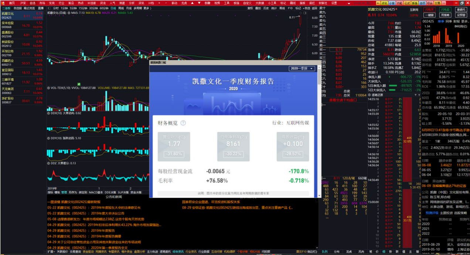The image size is (470, 255).
Task: Click the minus icon in top menu bar
Action: pyautogui.click(x=166, y=3)
